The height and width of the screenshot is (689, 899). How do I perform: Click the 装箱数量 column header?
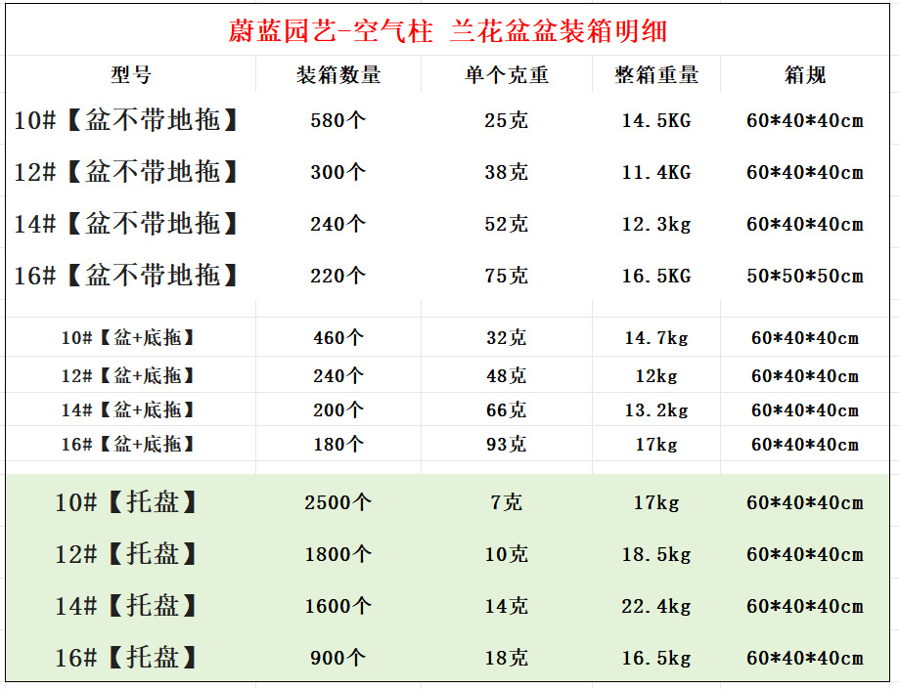click(338, 74)
